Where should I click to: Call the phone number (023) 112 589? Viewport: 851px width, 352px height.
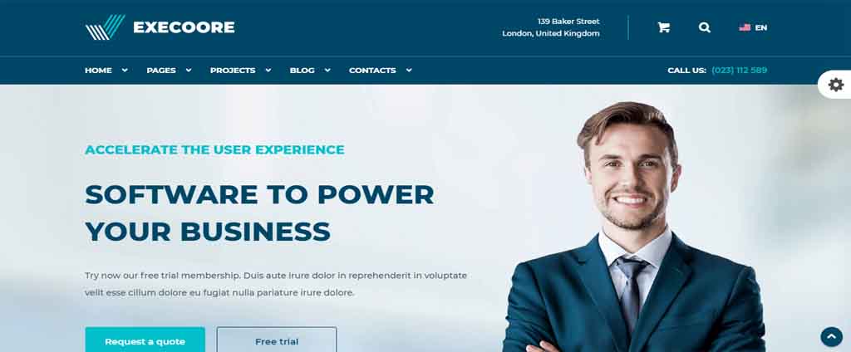[x=739, y=70]
